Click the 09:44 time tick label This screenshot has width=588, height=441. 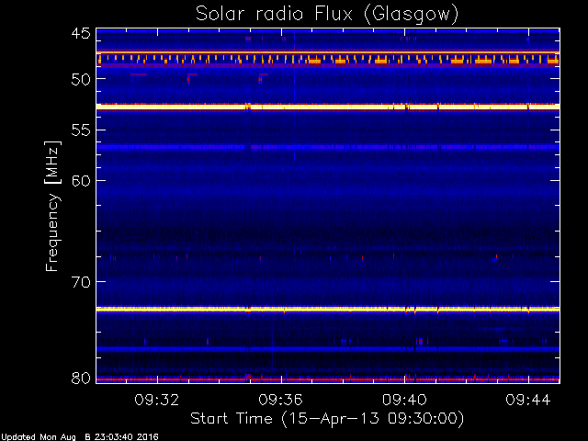(x=528, y=400)
